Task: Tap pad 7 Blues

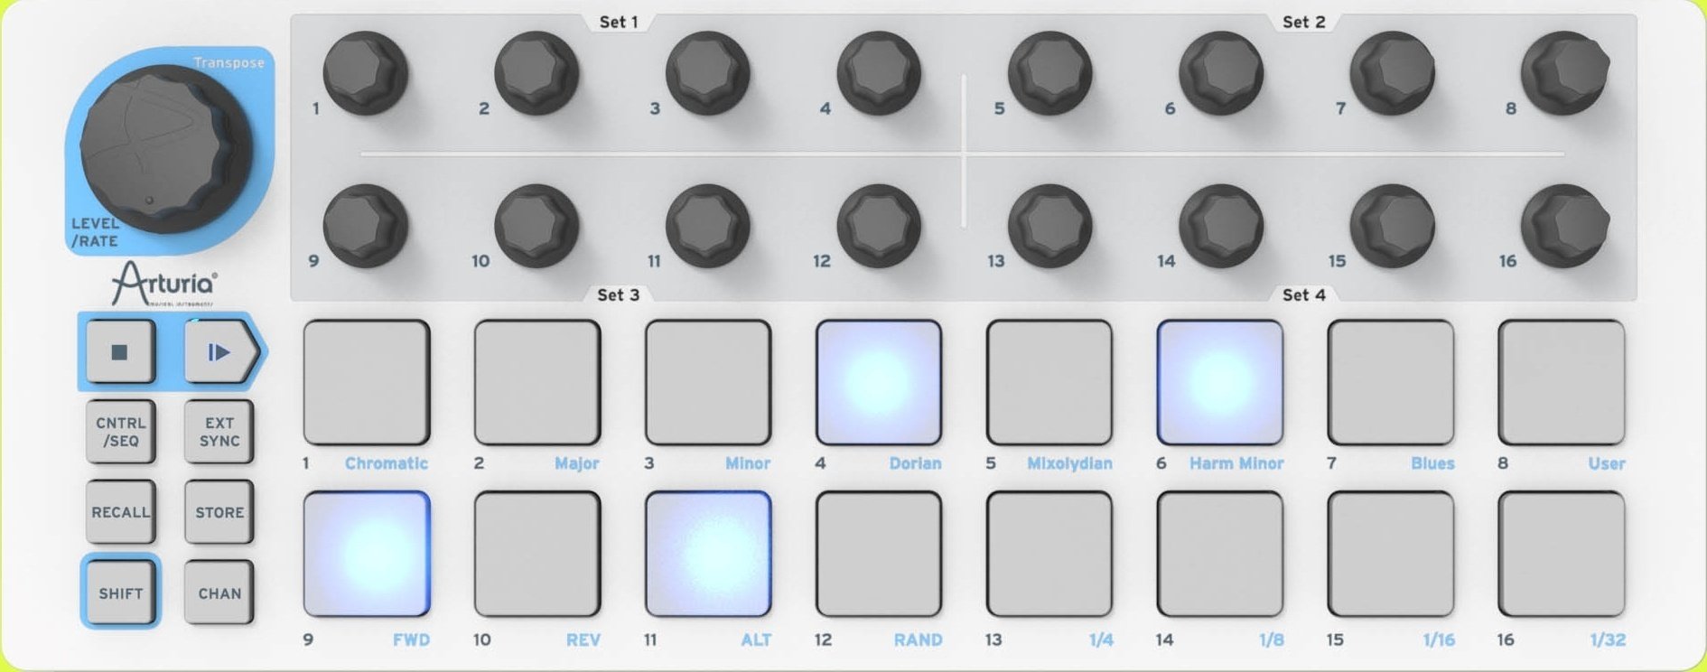Action: [1390, 382]
